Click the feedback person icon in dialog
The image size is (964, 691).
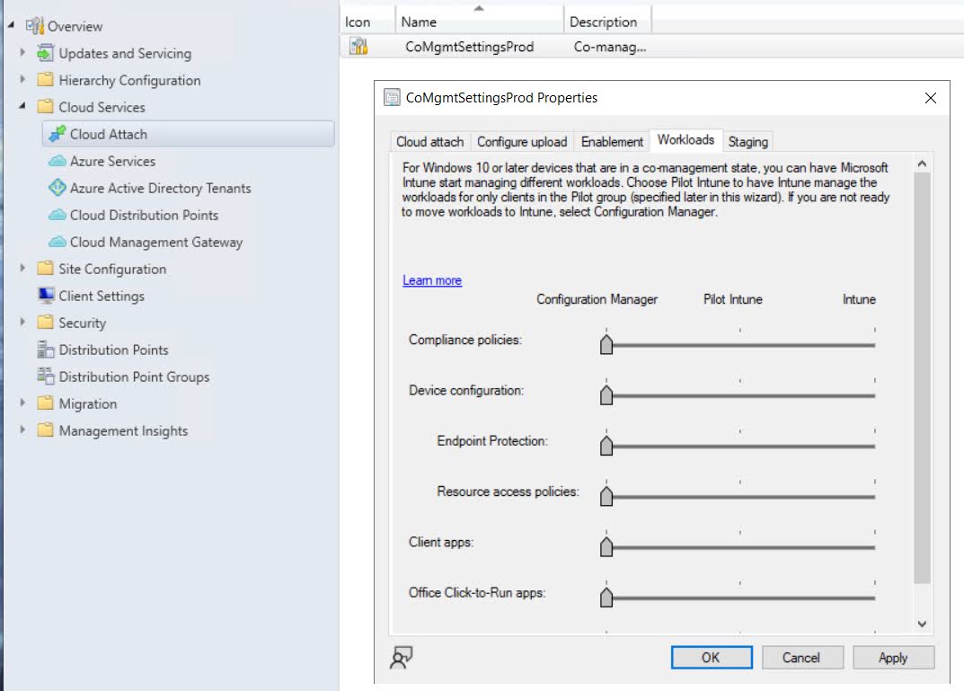click(x=402, y=657)
